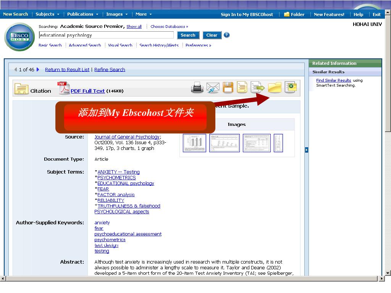Open the bar graph image thumbnail
Viewport: 391px width, 293px height.
[194, 143]
